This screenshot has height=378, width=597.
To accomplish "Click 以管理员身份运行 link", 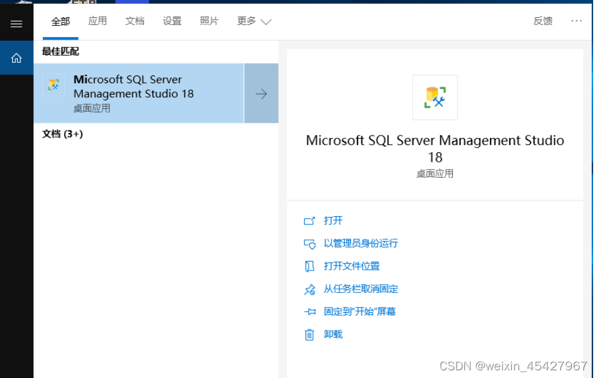I will [361, 244].
